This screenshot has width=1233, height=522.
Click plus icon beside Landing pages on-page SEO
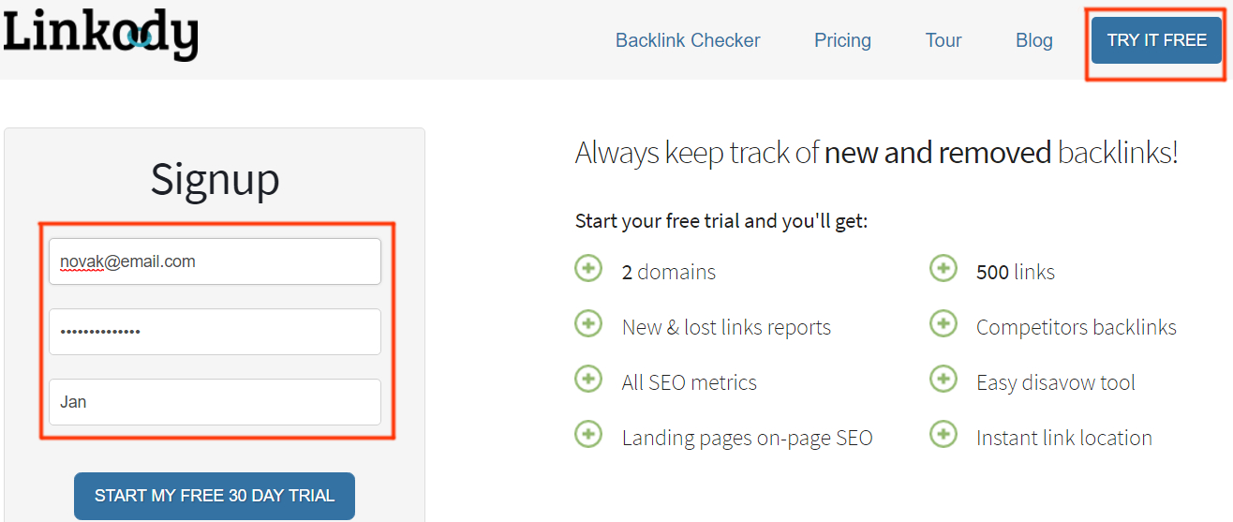point(588,435)
